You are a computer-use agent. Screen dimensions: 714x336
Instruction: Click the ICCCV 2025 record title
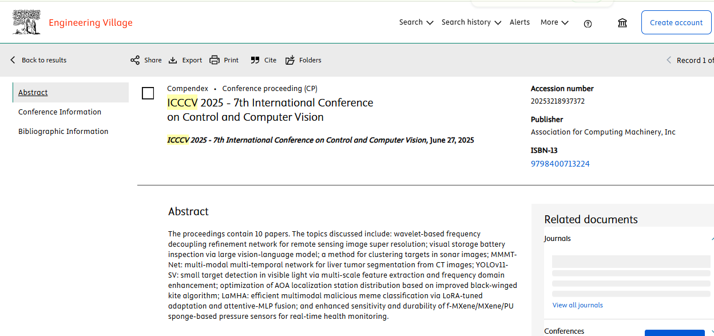270,110
